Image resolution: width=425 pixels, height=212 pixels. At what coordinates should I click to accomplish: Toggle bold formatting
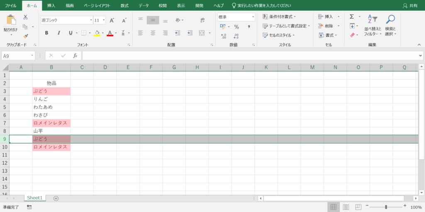[x=46, y=33]
